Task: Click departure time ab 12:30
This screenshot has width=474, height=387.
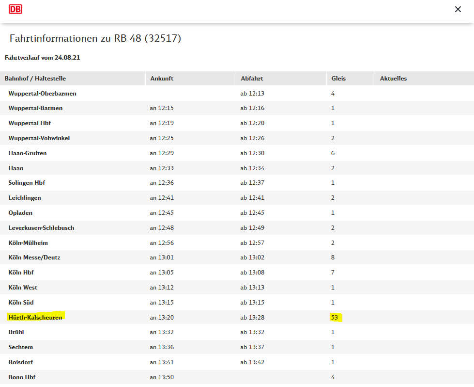Action: [x=252, y=153]
